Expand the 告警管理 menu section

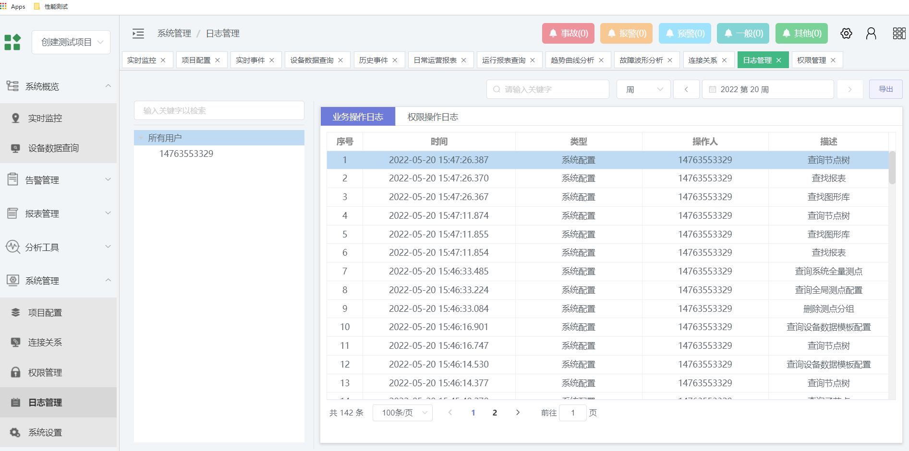tap(108, 179)
